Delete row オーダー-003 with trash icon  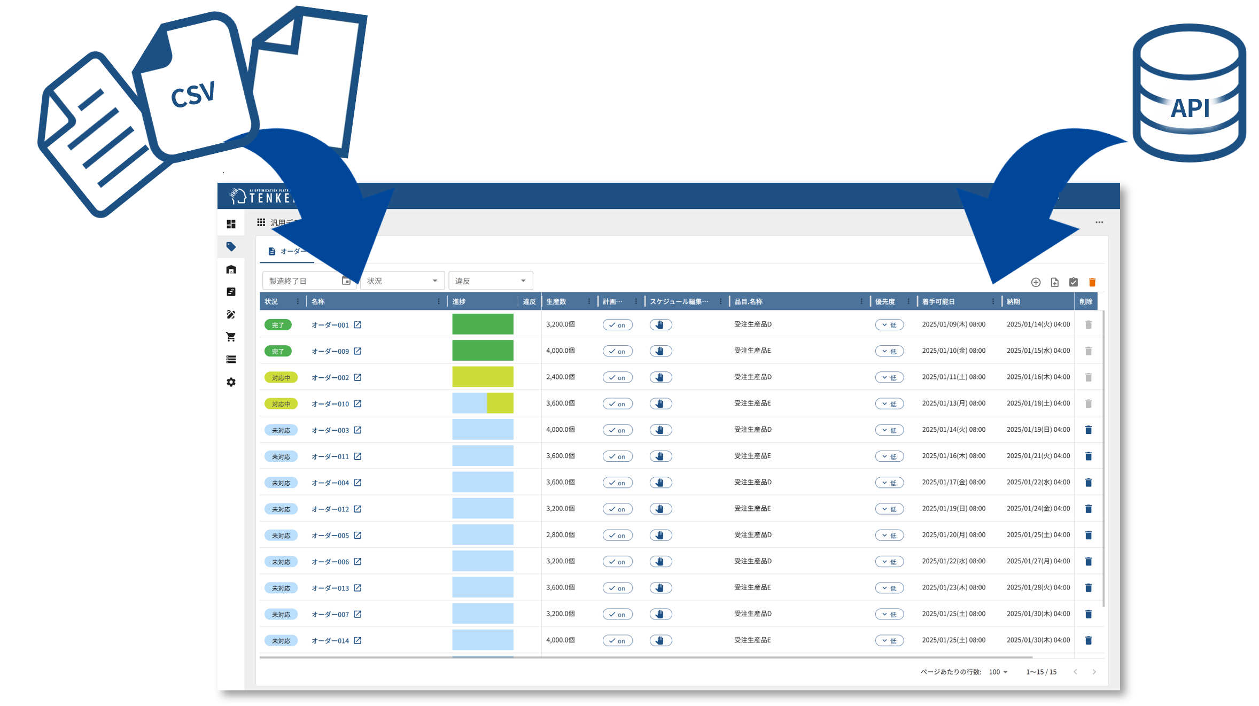[1088, 430]
